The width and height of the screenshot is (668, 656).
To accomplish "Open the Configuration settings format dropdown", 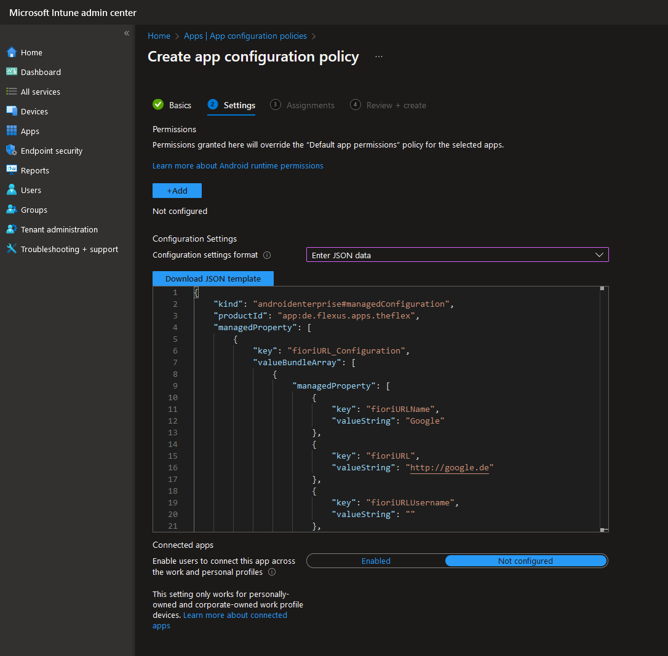I will 457,255.
